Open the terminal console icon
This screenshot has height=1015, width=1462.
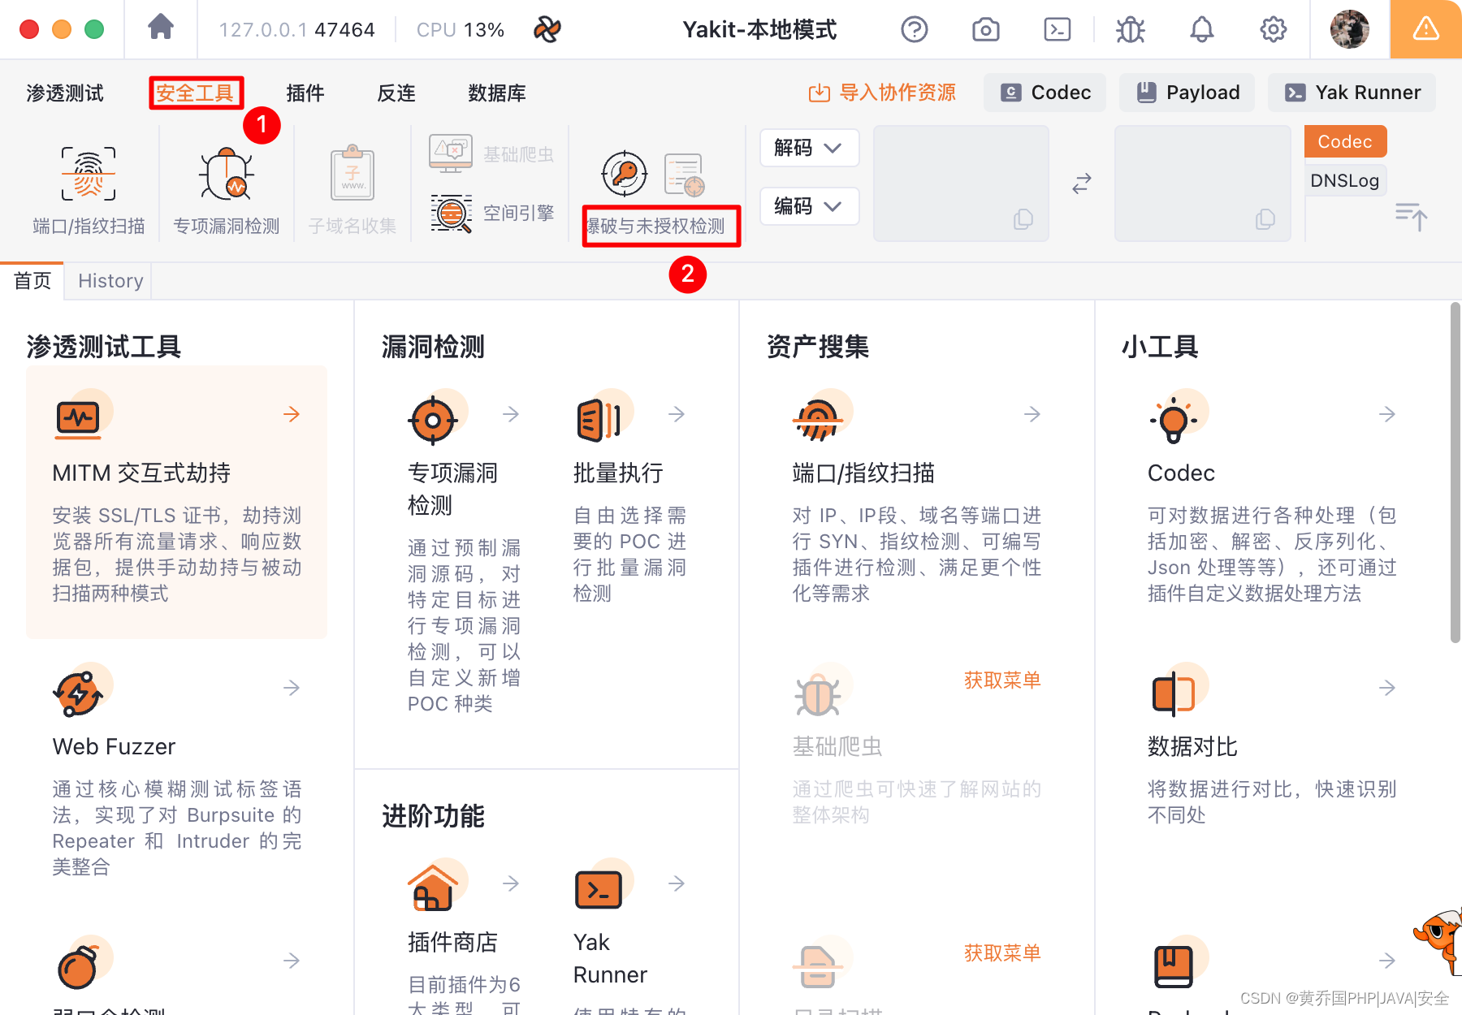click(1057, 30)
